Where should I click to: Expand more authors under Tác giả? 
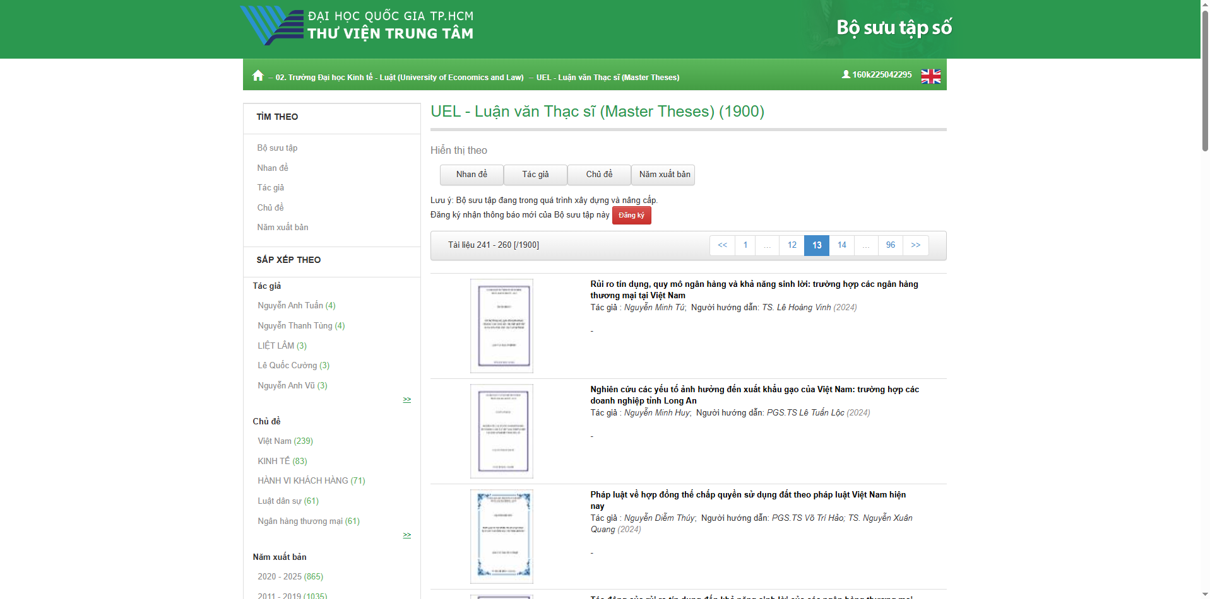coord(407,400)
